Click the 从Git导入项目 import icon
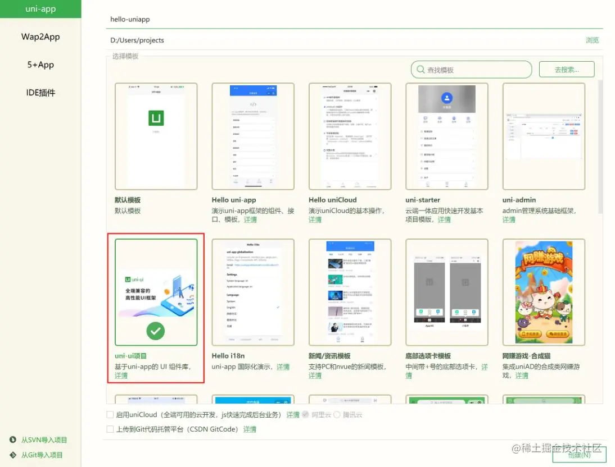 click(x=12, y=454)
